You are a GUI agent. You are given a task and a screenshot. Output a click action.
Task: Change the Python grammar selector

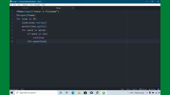pos(135,89)
